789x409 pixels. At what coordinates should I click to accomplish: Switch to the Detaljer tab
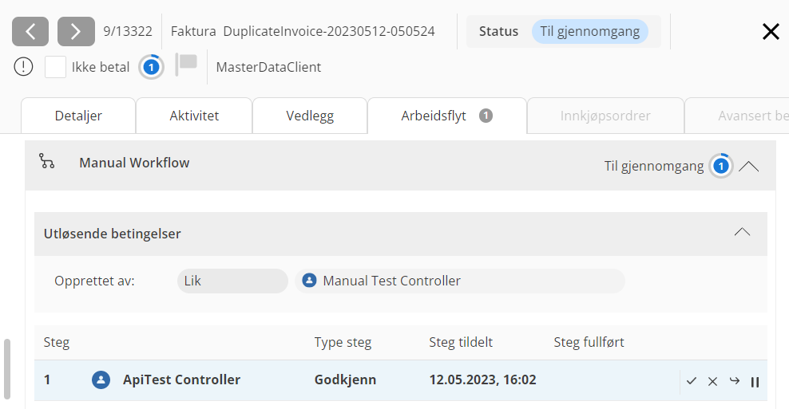tap(78, 116)
